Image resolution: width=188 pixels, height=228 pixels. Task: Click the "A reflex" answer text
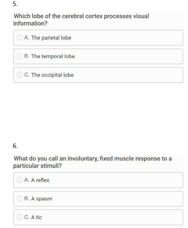point(40,180)
